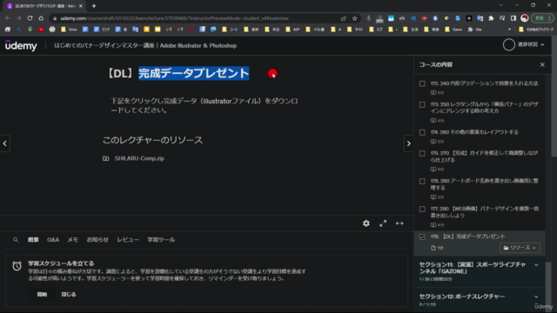Show hidden bookmarks with the chevron
This screenshot has width=557, height=313.
509,30
